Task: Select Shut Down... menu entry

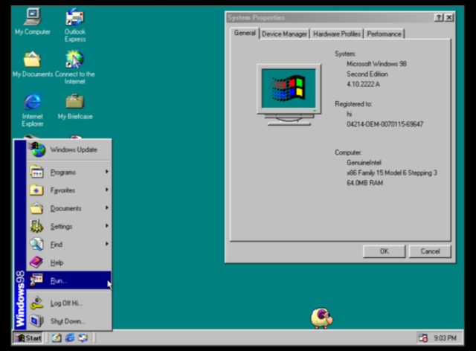Action: 69,321
